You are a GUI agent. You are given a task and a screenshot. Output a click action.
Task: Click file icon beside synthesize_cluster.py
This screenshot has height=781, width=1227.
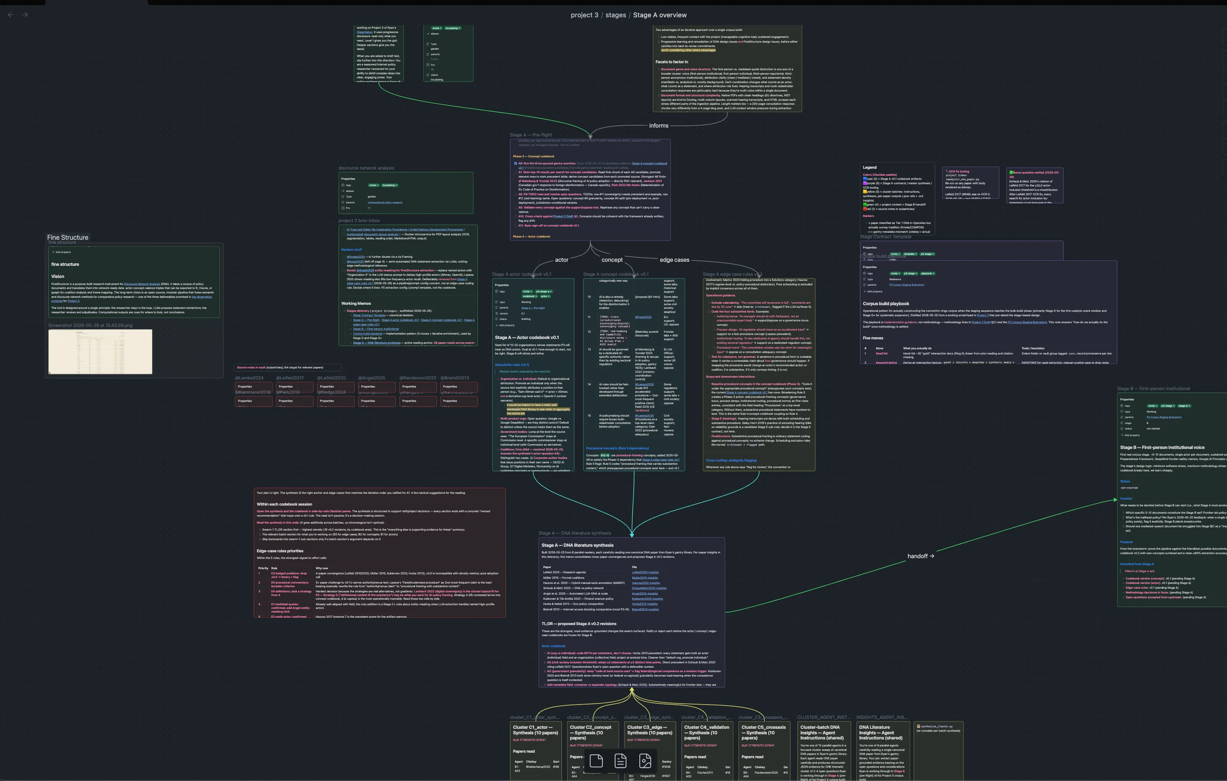tap(919, 727)
